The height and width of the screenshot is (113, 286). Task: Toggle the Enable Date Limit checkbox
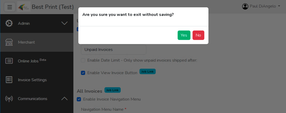pyautogui.click(x=83, y=60)
